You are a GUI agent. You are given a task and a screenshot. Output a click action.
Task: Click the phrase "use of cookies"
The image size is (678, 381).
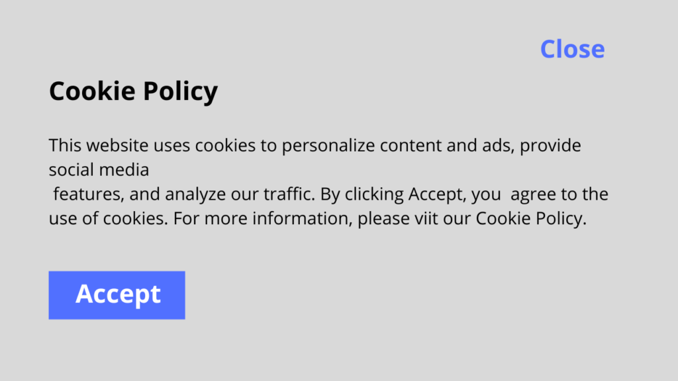[x=107, y=219]
